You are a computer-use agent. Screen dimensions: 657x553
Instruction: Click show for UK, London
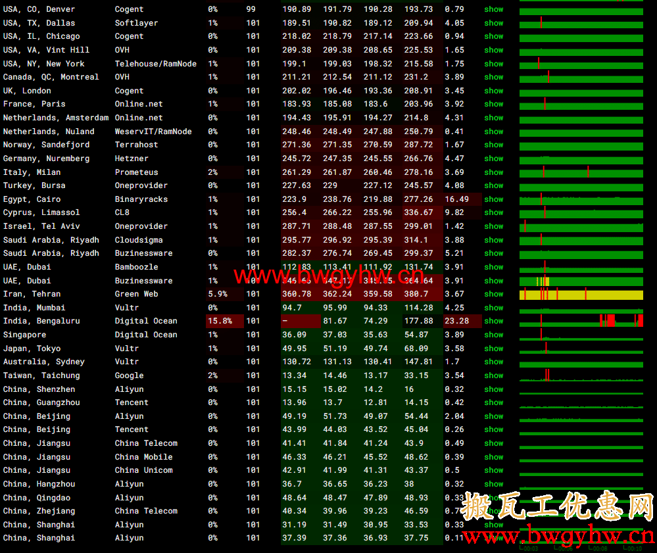(x=494, y=91)
